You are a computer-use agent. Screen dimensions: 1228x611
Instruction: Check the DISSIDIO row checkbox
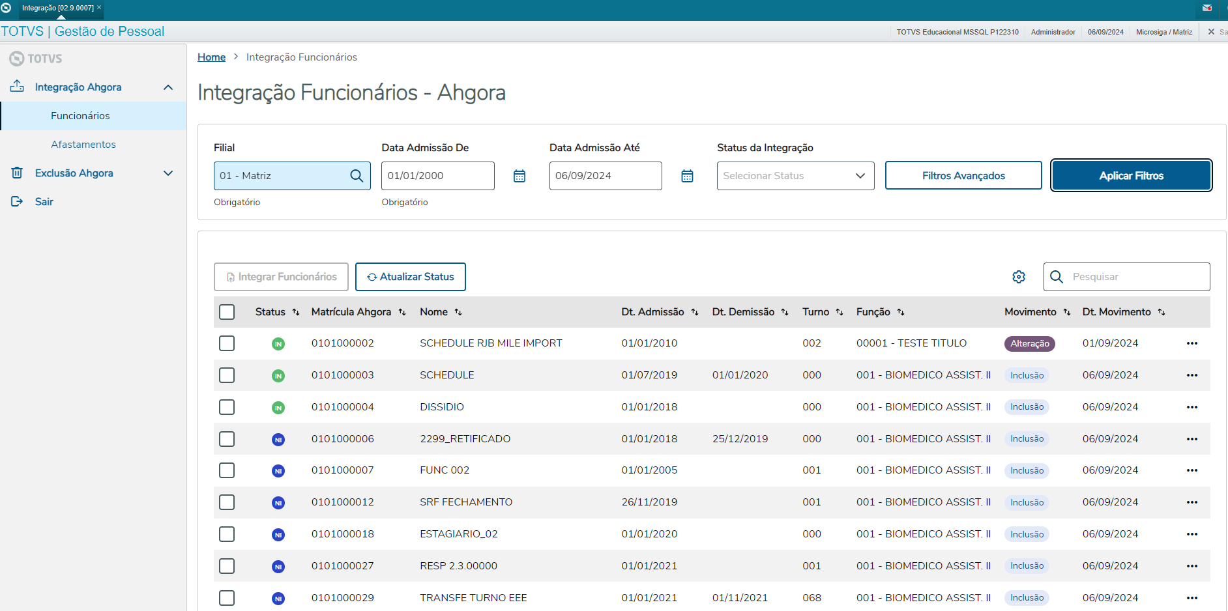pos(227,407)
